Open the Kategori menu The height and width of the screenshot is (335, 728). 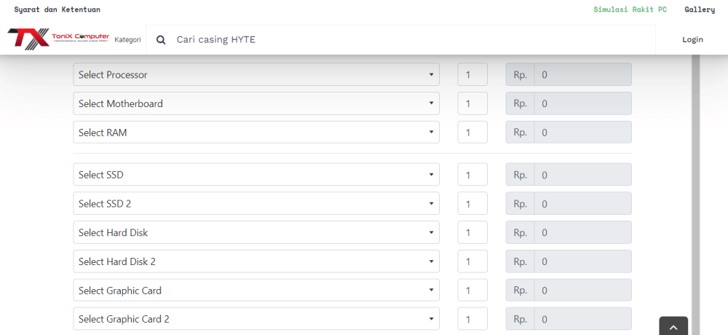coord(127,39)
